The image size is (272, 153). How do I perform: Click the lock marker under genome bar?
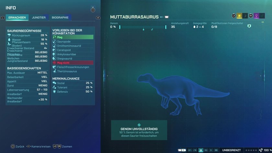(x=143, y=29)
